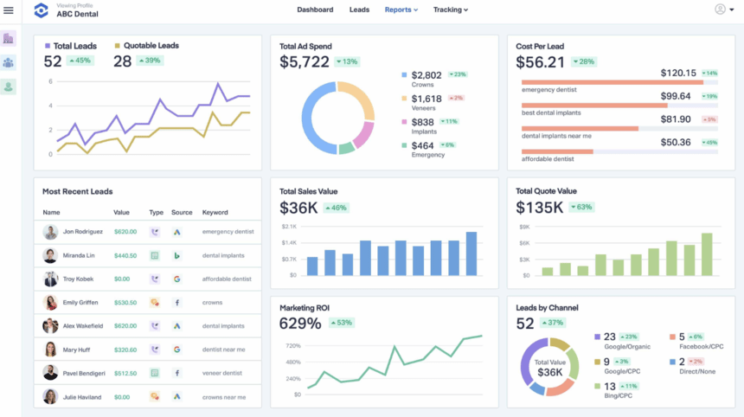Click Troy Kobek's Google source icon
This screenshot has width=744, height=417.
point(177,279)
